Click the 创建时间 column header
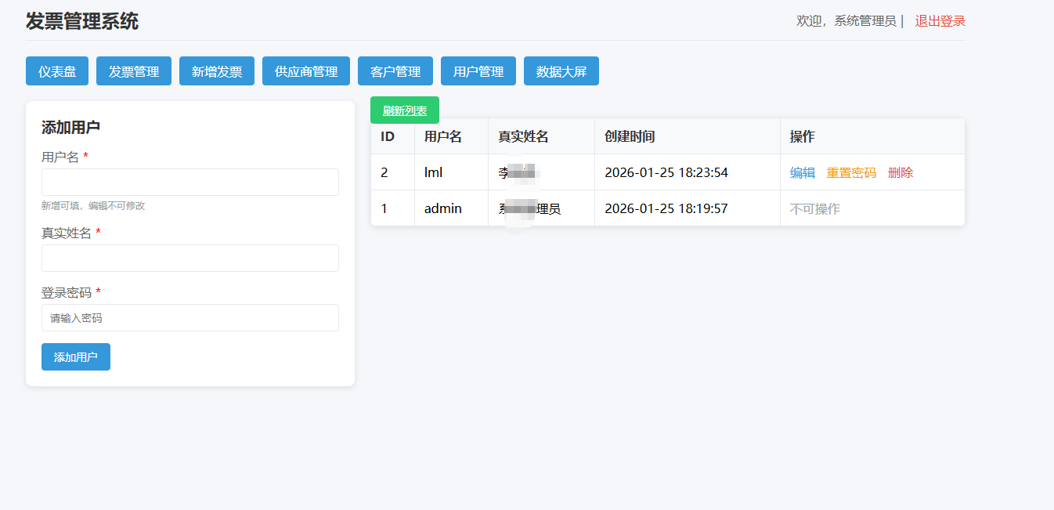 pos(630,136)
